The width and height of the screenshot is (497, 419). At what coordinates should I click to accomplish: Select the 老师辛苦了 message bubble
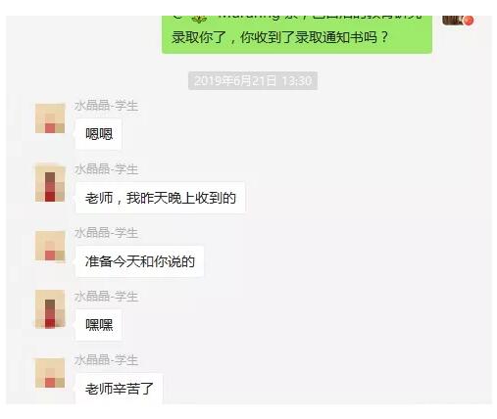(119, 389)
